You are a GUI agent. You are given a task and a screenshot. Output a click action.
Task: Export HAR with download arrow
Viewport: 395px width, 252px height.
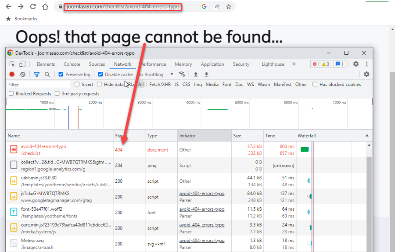[206, 74]
